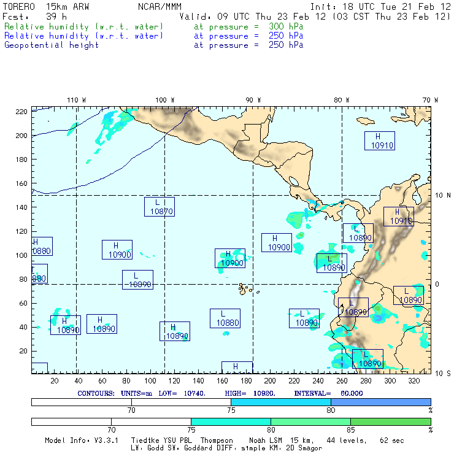Select the "INTERVAL= 60.000" text

click(x=328, y=393)
